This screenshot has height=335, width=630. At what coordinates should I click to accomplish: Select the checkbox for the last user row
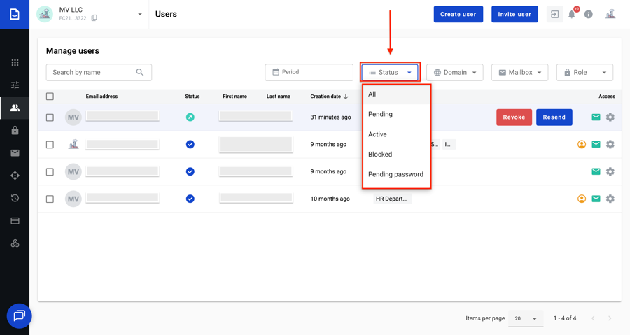point(50,199)
